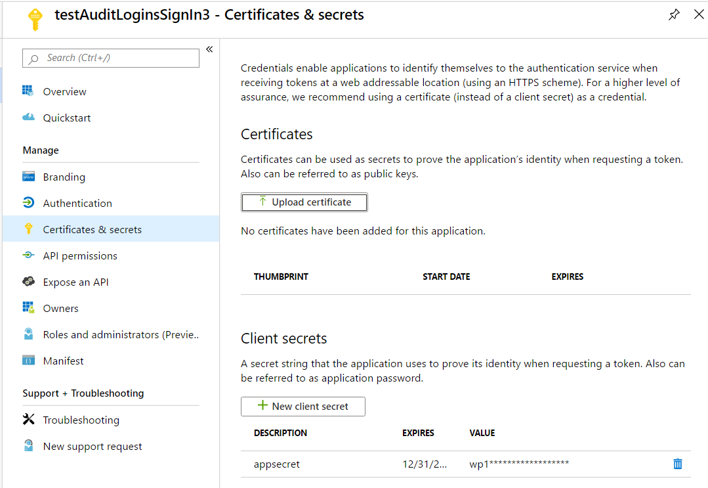
Task: Click the magnifier icon in the search box
Action: point(33,58)
